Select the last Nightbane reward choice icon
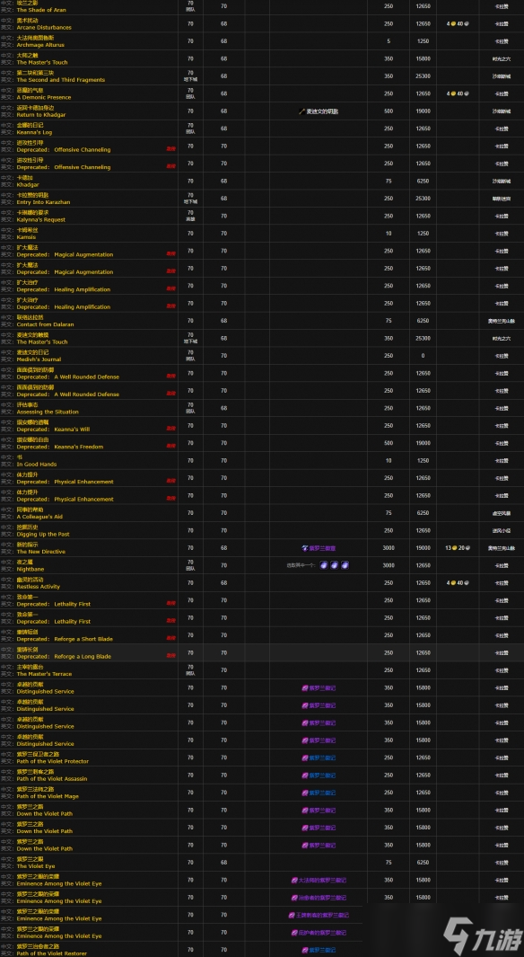The width and height of the screenshot is (524, 957). coord(345,565)
